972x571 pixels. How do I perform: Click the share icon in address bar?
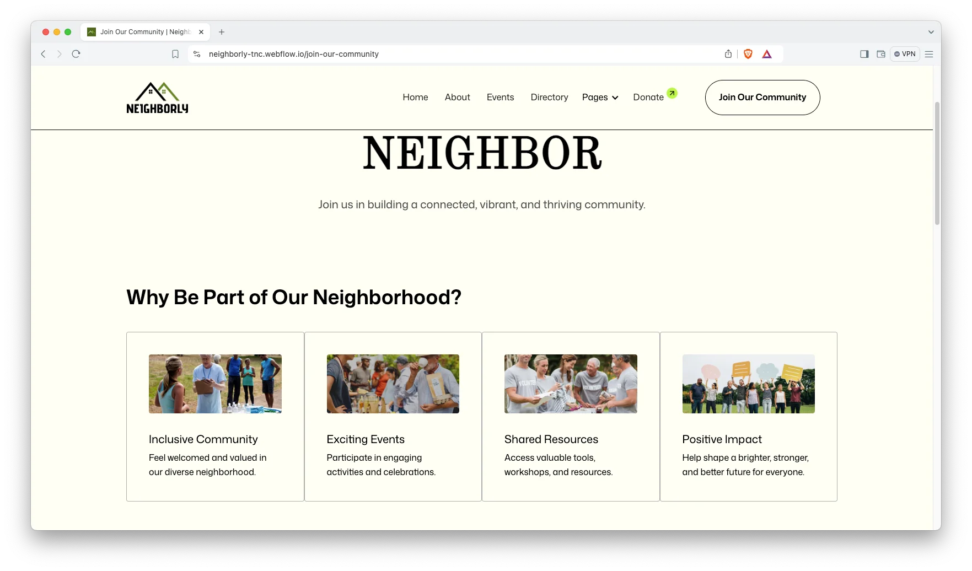[728, 54]
